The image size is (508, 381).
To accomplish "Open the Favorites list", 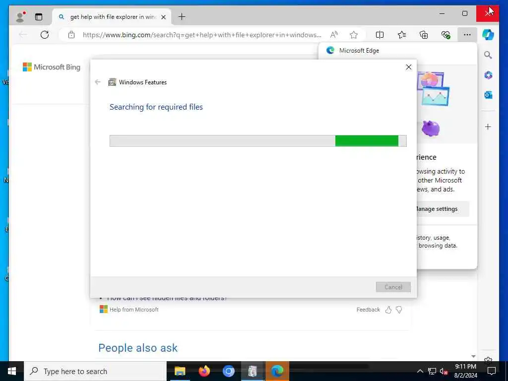I will click(x=402, y=35).
